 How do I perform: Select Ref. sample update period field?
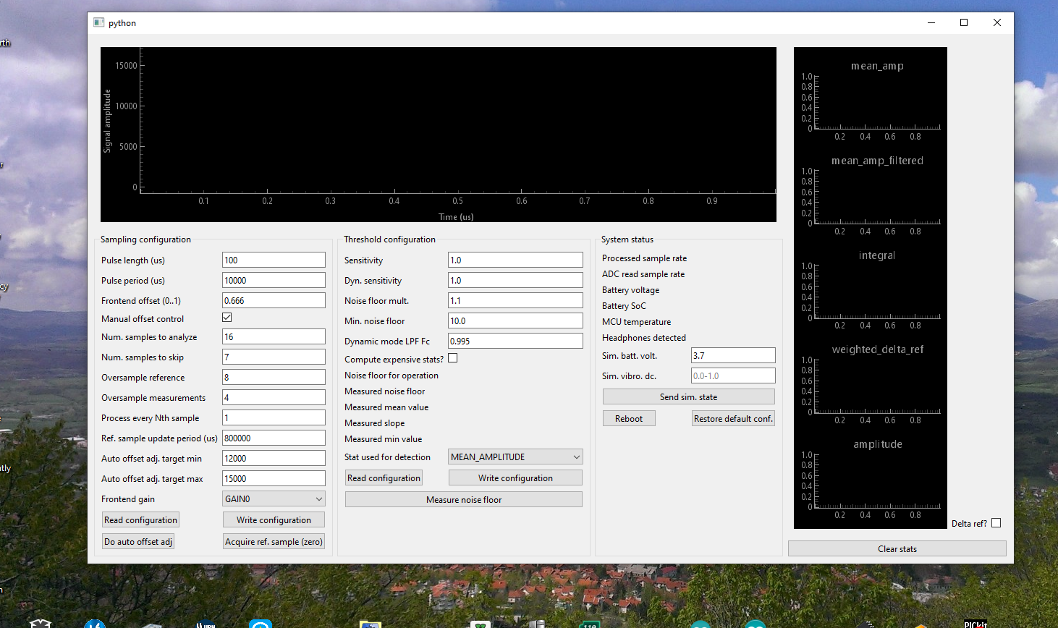pos(274,438)
